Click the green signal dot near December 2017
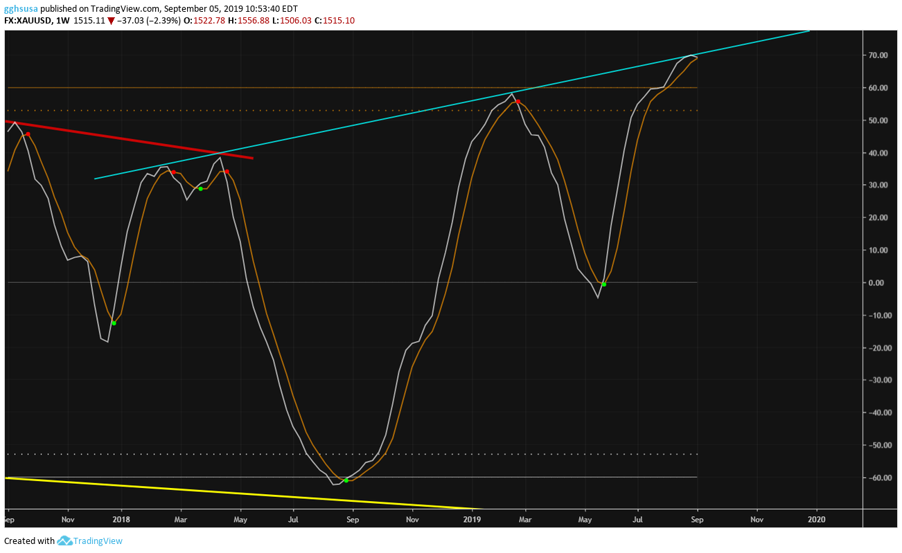902x553 pixels. pos(114,323)
